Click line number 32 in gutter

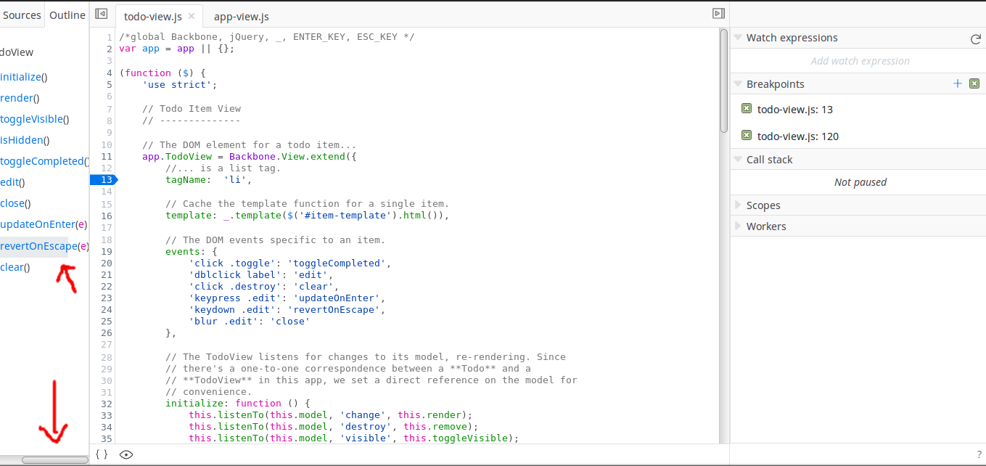[107, 403]
